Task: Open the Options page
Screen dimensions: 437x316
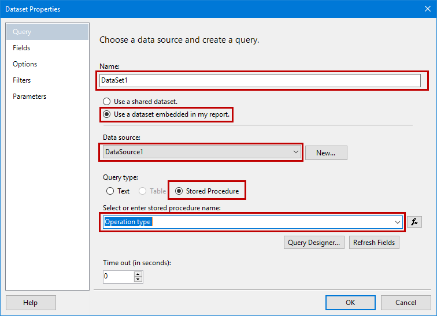Action: [x=25, y=64]
